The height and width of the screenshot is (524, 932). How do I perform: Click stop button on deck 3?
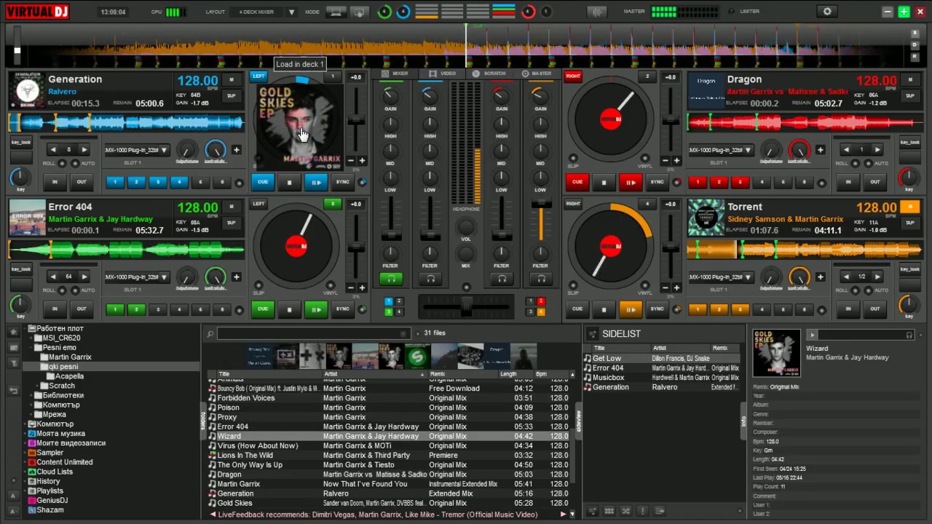[289, 309]
